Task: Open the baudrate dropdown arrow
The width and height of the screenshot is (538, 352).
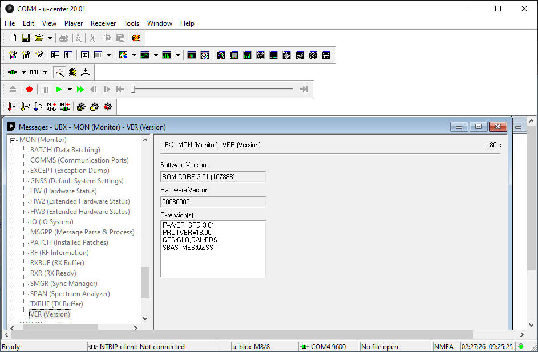Action: (x=45, y=72)
